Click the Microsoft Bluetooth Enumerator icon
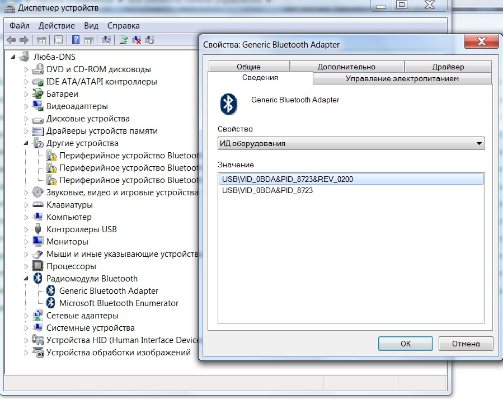This screenshot has width=503, height=399. pos(51,303)
